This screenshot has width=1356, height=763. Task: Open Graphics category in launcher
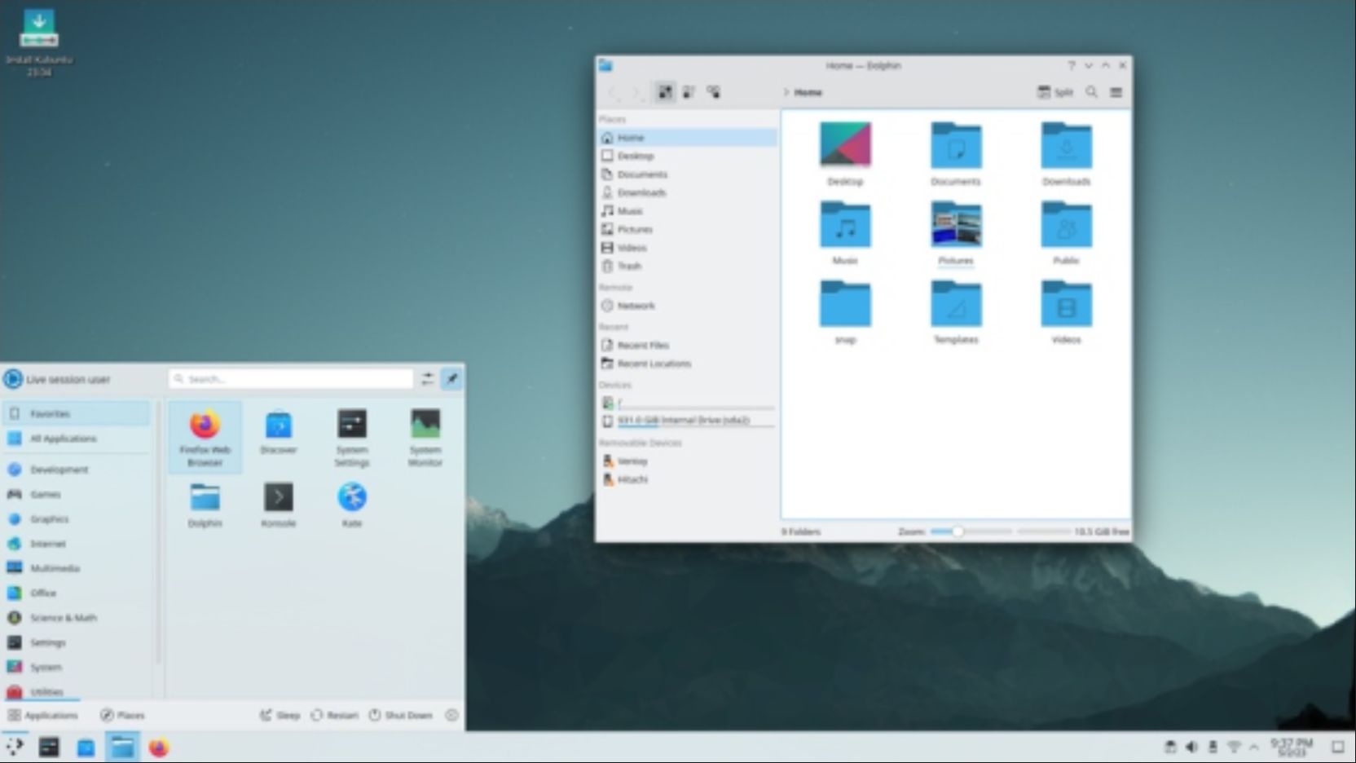(77, 518)
